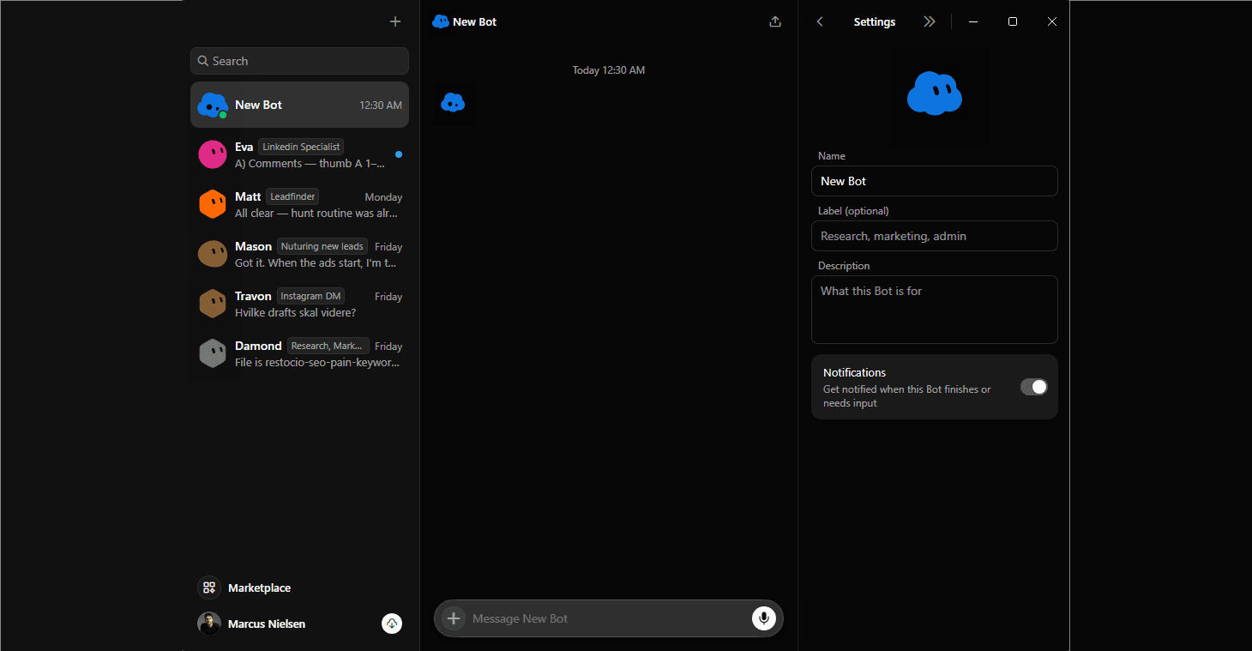Click the microphone icon in the message bar
The height and width of the screenshot is (651, 1252).
coord(763,618)
